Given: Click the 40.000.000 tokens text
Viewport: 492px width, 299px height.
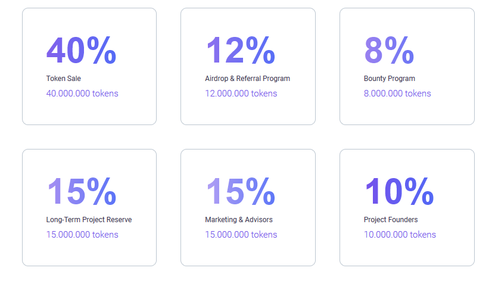Looking at the screenshot, I should click(82, 94).
